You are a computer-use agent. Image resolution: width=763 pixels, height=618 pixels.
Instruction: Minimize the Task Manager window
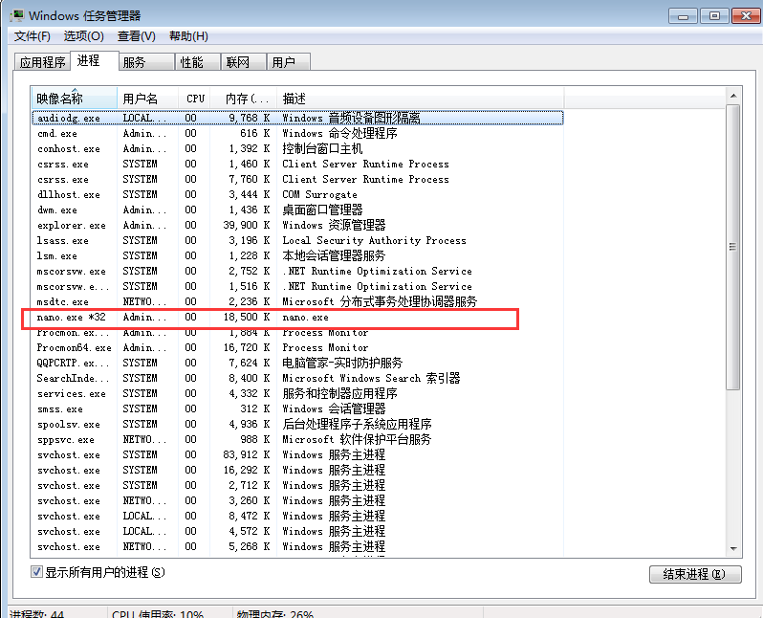click(x=684, y=16)
